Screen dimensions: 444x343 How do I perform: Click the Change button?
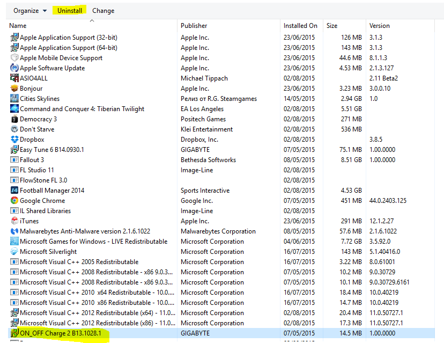[103, 11]
